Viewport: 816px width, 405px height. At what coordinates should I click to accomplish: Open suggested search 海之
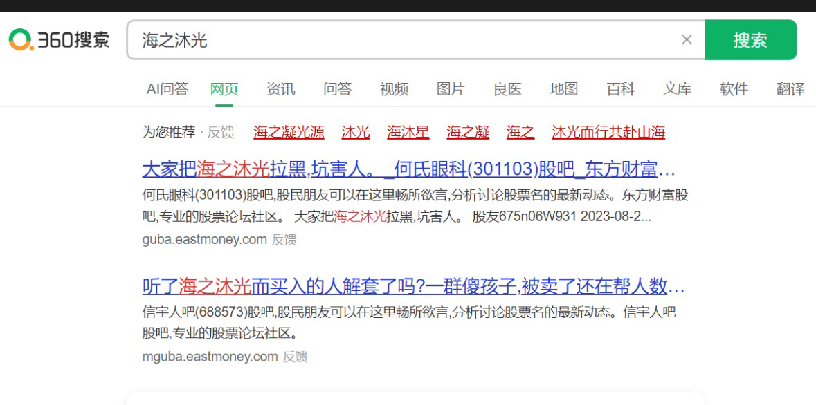(520, 132)
